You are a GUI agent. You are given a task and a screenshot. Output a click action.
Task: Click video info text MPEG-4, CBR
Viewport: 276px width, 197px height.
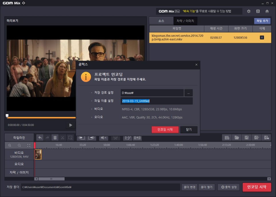152,109
